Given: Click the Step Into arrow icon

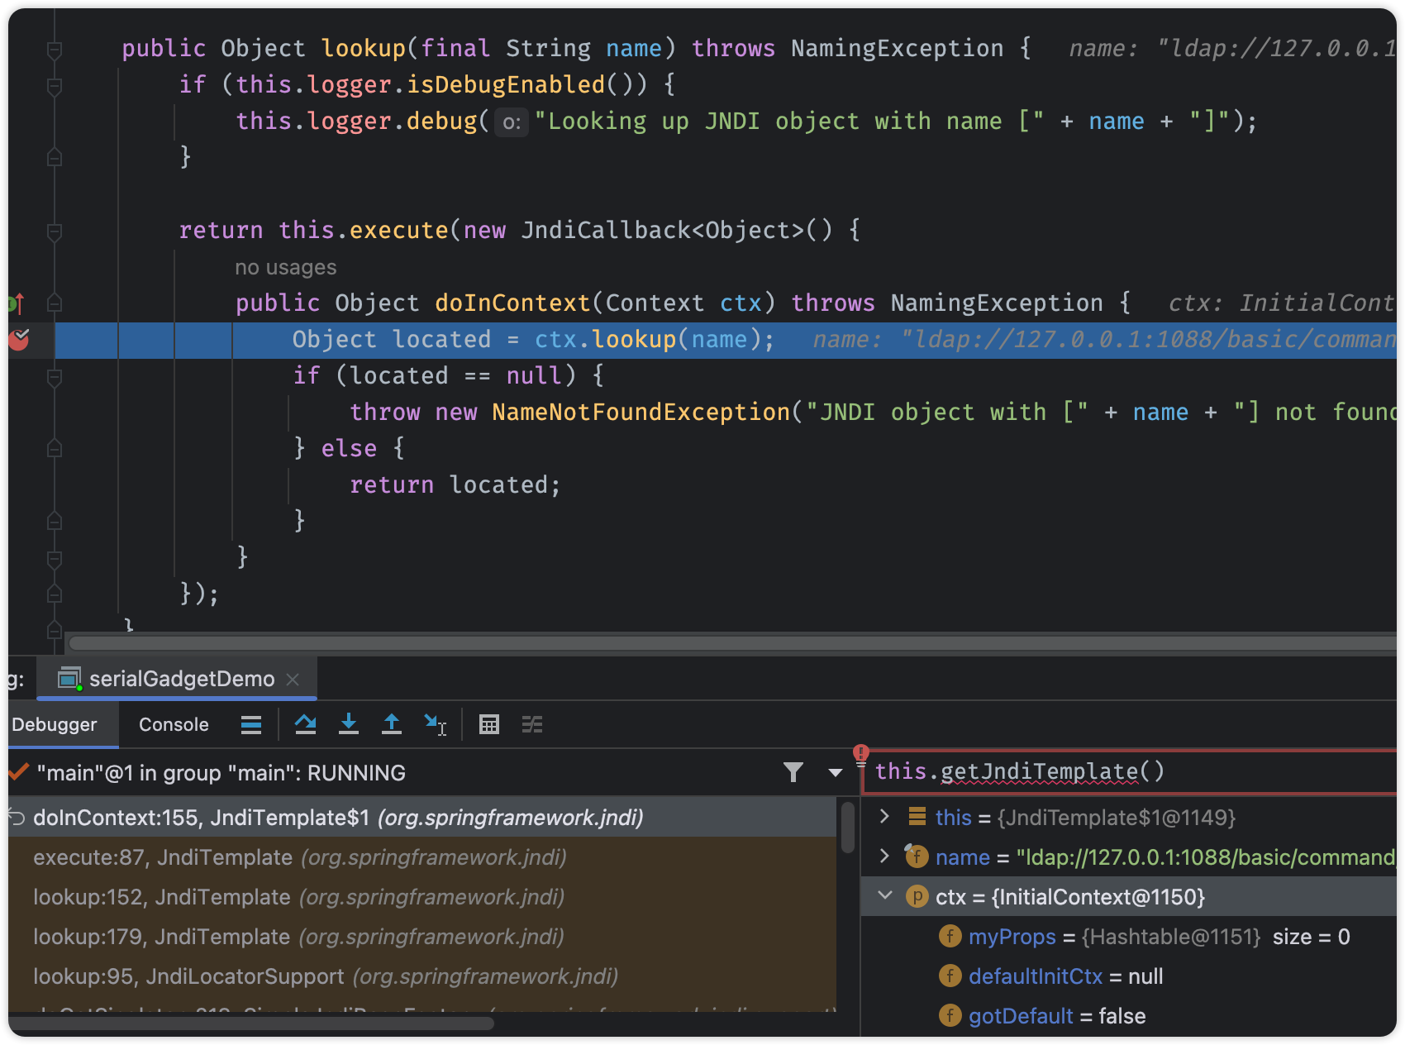Looking at the screenshot, I should pyautogui.click(x=349, y=725).
